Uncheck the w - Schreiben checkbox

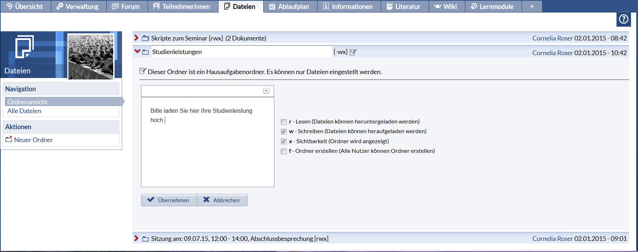(x=284, y=132)
